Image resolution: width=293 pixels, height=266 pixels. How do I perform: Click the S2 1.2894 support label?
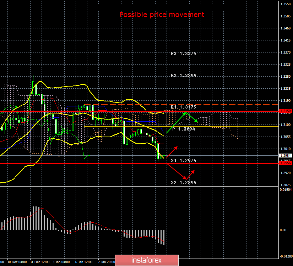pyautogui.click(x=183, y=182)
